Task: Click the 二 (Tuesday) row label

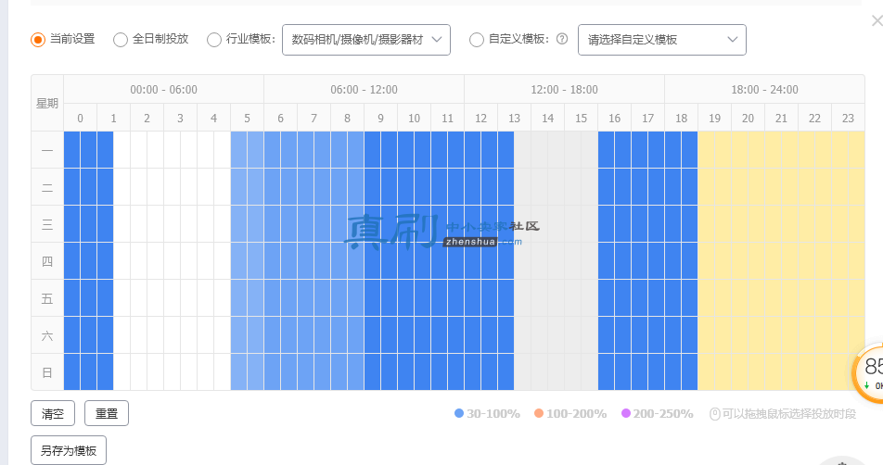Action: pos(47,187)
